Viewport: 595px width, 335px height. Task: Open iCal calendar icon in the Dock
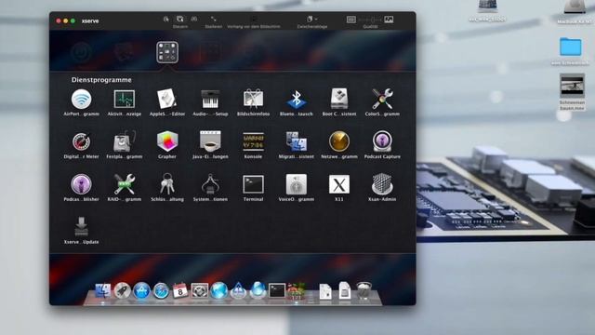coord(180,291)
